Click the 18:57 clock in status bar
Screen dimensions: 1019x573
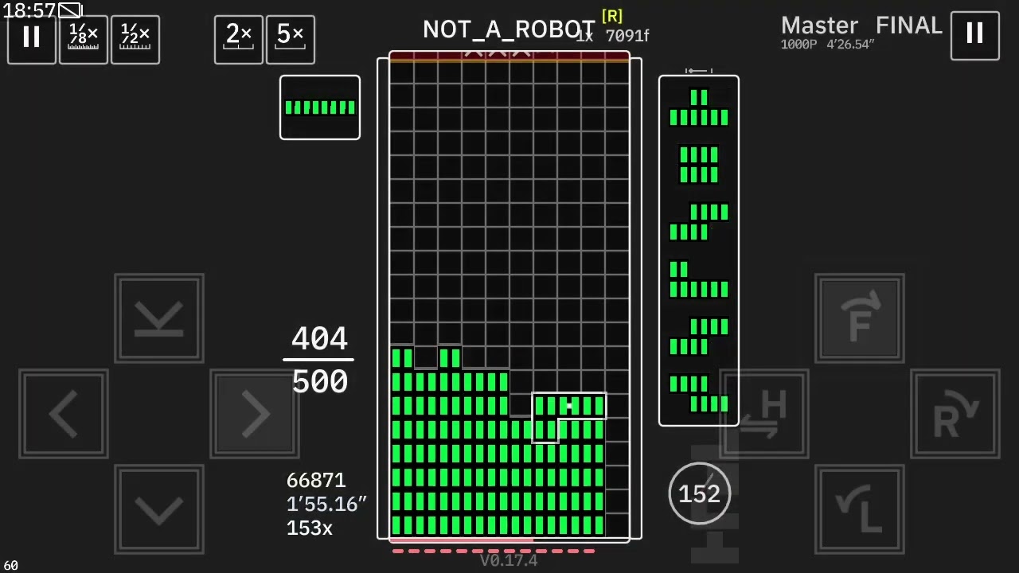(29, 10)
